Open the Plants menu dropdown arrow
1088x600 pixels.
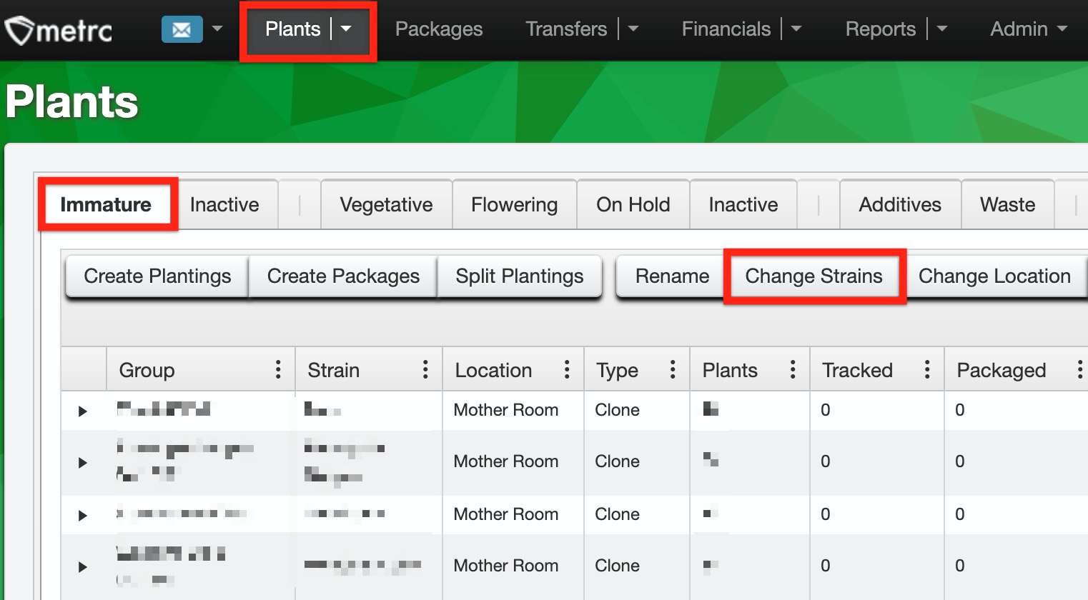[x=347, y=29]
